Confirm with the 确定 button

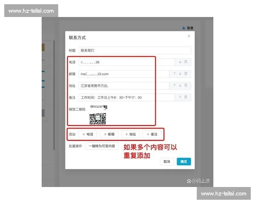click(x=184, y=161)
